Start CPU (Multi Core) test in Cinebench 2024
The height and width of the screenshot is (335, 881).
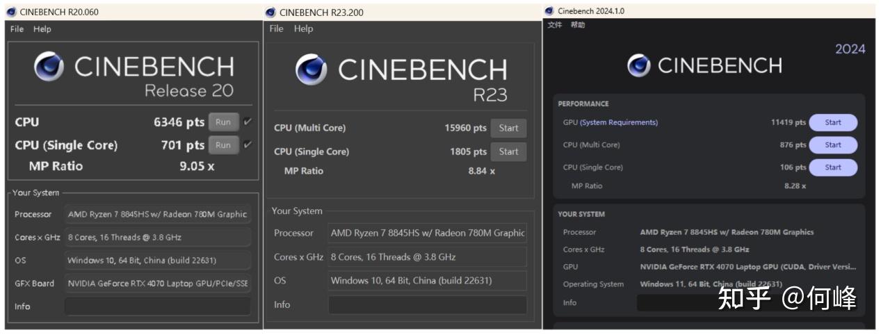pyautogui.click(x=833, y=145)
